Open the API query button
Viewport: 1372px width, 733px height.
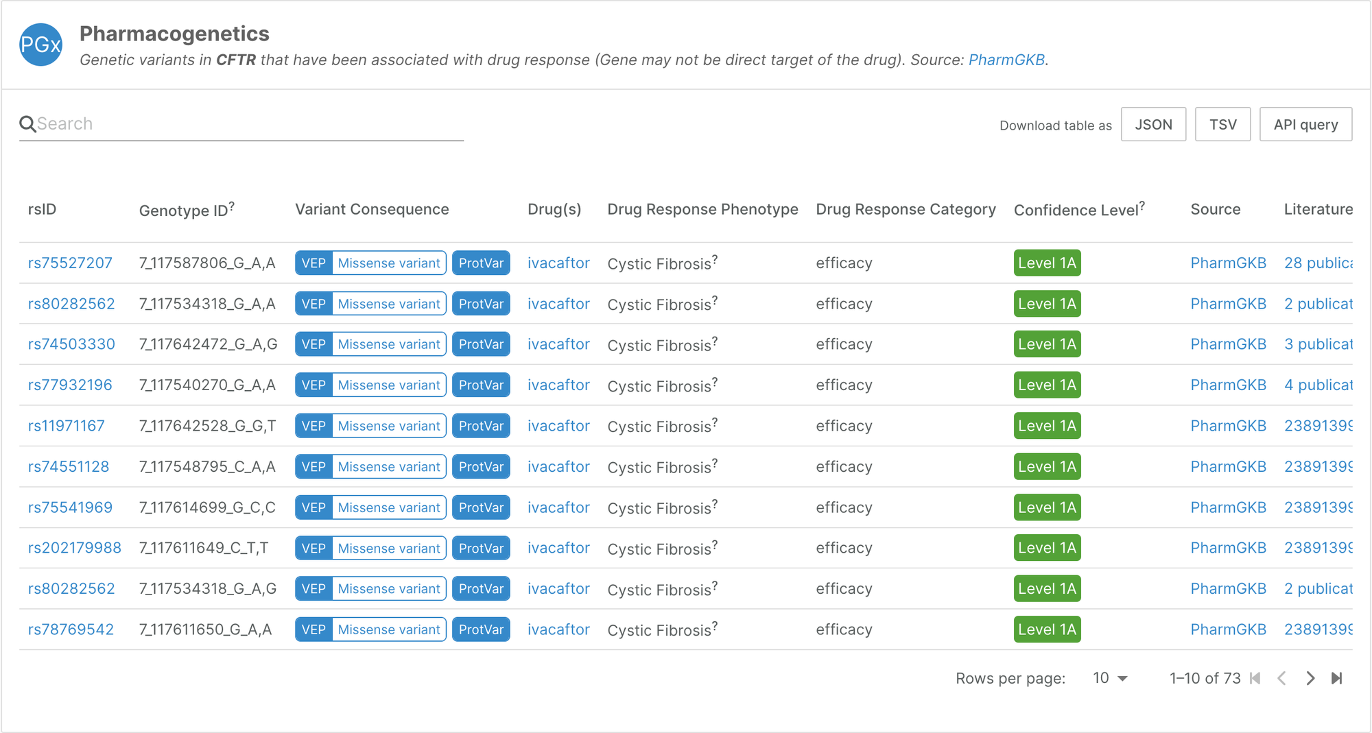coord(1305,124)
